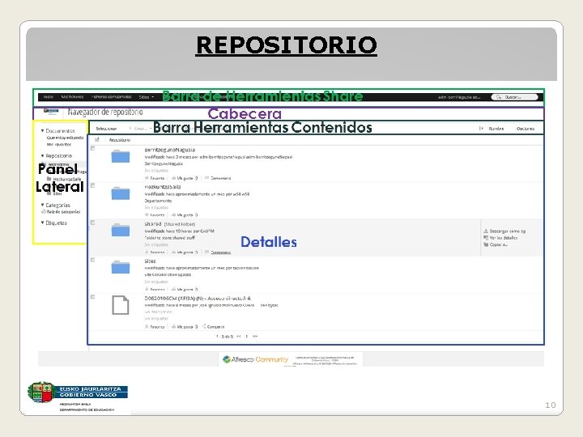583x437 pixels.
Task: Toggle sort direction icon beside Nombre
Action: [x=481, y=128]
